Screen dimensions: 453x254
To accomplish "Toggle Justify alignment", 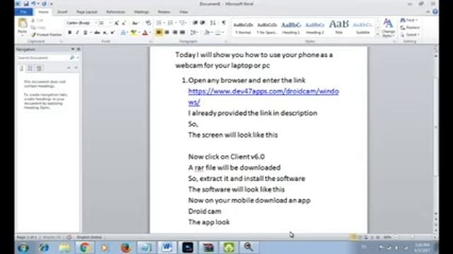I will (x=183, y=33).
